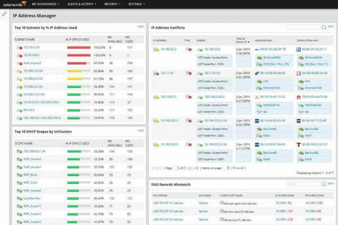Sort DHCP scopes by Scope Name header
Screen dimensions: 338x225
point(24,143)
